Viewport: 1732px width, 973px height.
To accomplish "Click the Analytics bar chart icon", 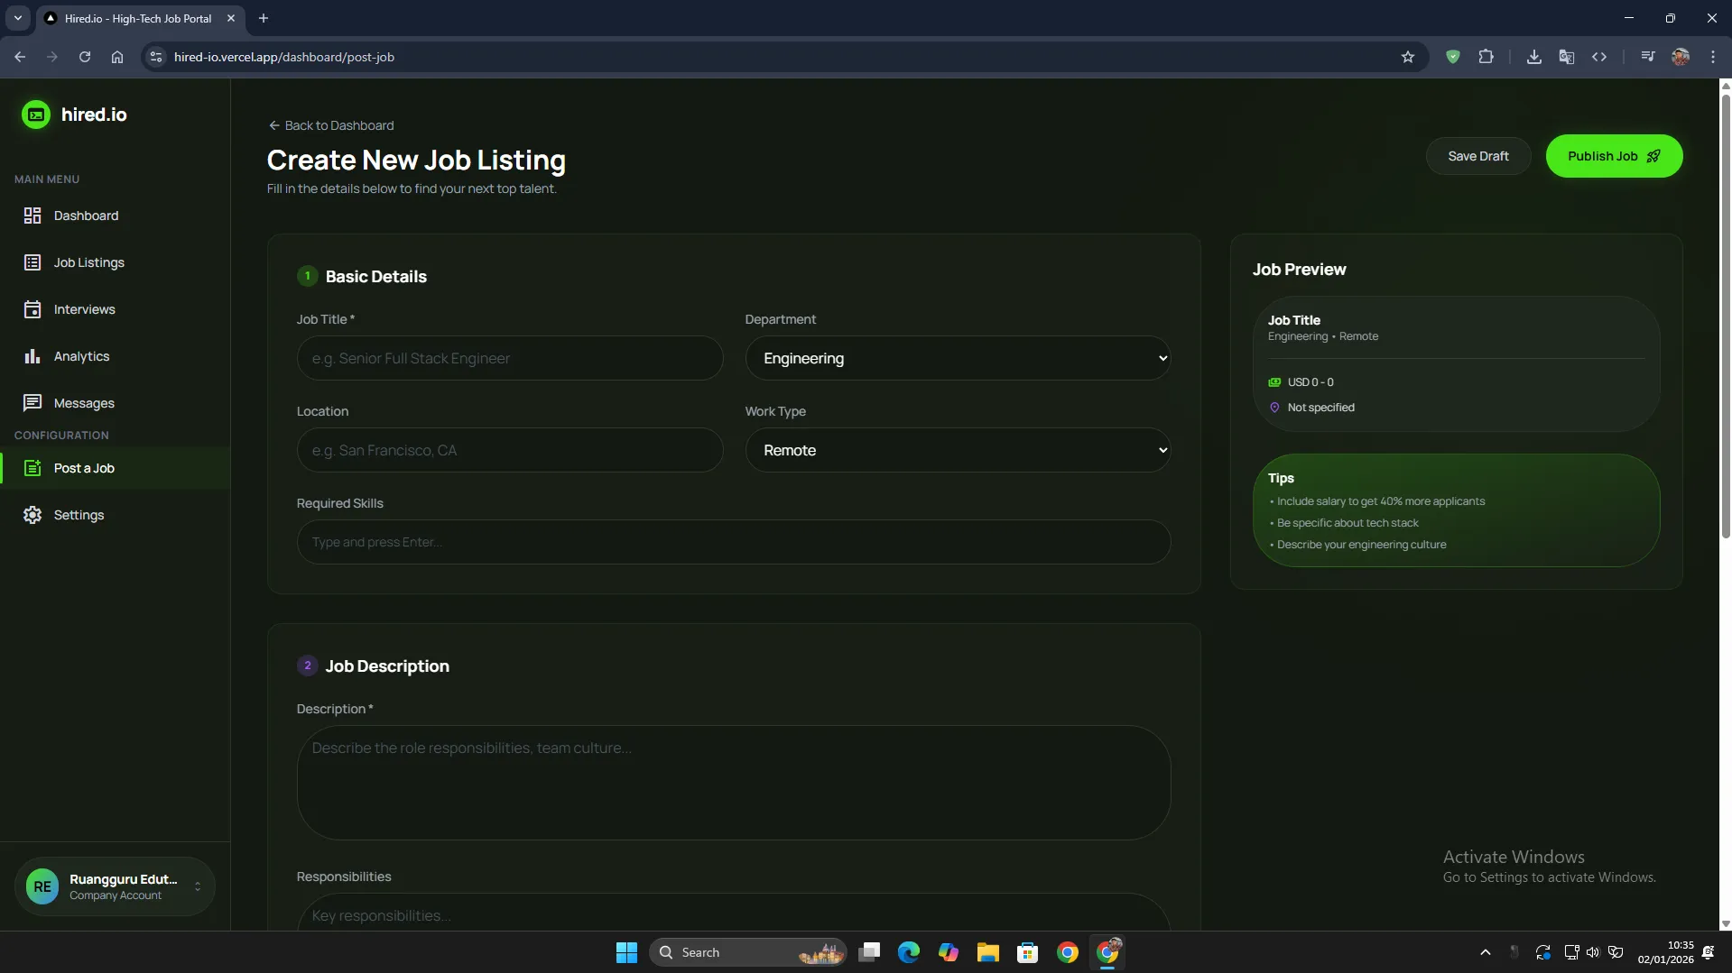I will pyautogui.click(x=32, y=356).
